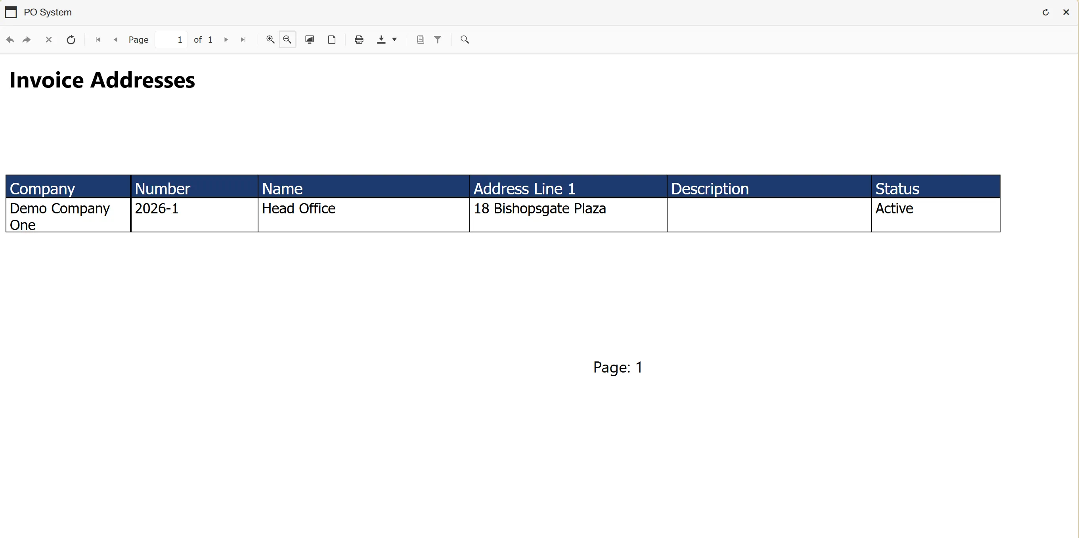
Task: Navigate back in report history
Action: pos(10,40)
